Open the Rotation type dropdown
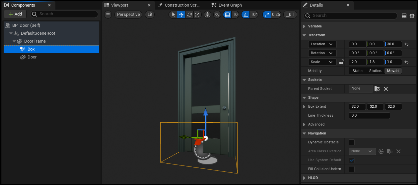 [322, 53]
